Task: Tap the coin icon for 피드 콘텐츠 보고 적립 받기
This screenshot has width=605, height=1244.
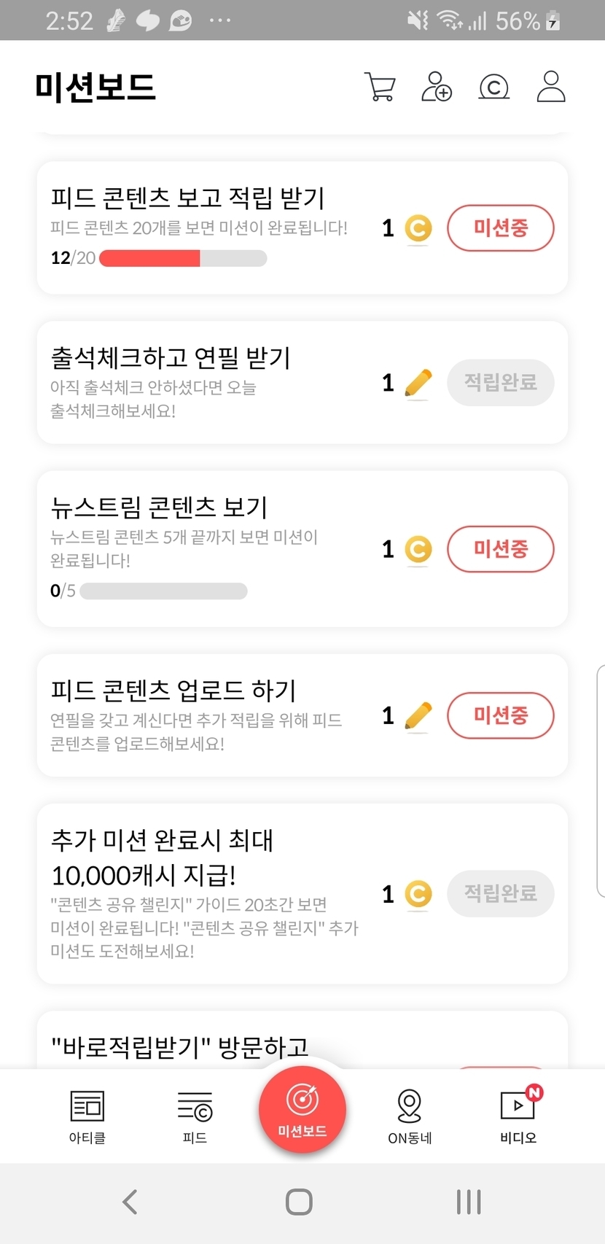Action: [x=418, y=228]
